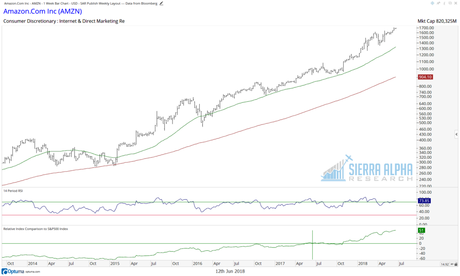Close the chart with the X icon

click(455, 3)
